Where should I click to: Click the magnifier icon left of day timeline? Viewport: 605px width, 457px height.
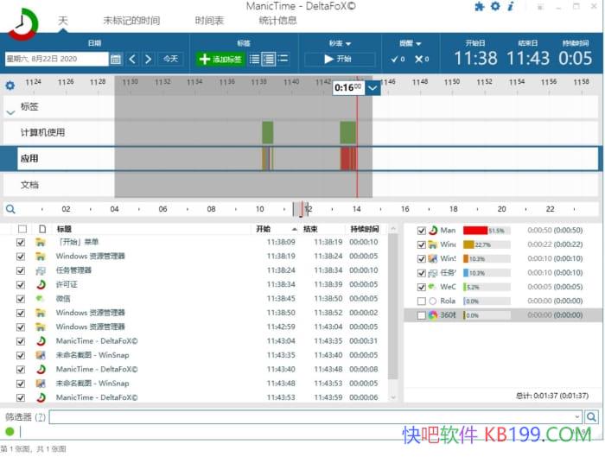(10, 209)
